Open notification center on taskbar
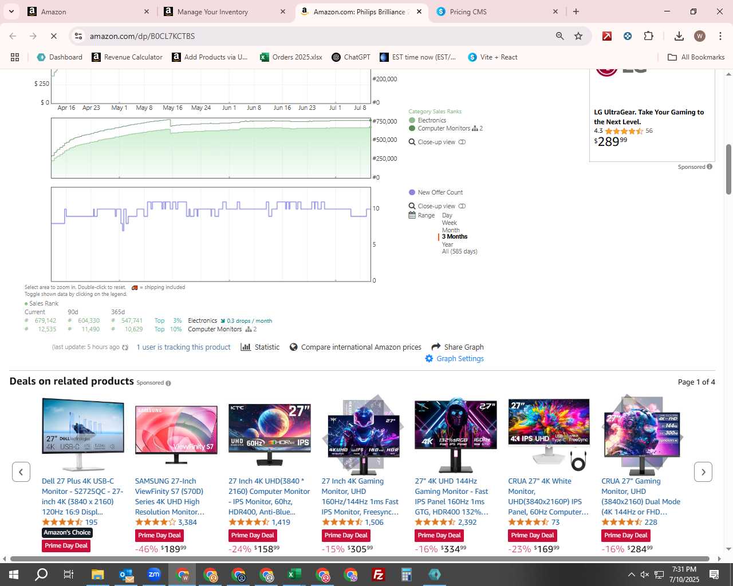 pyautogui.click(x=714, y=575)
